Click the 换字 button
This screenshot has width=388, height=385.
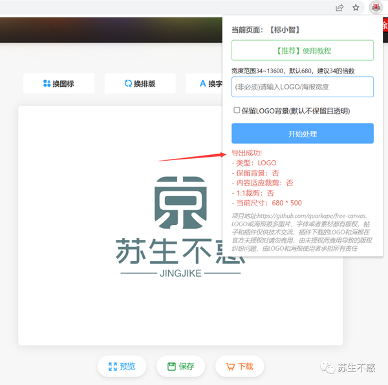204,84
